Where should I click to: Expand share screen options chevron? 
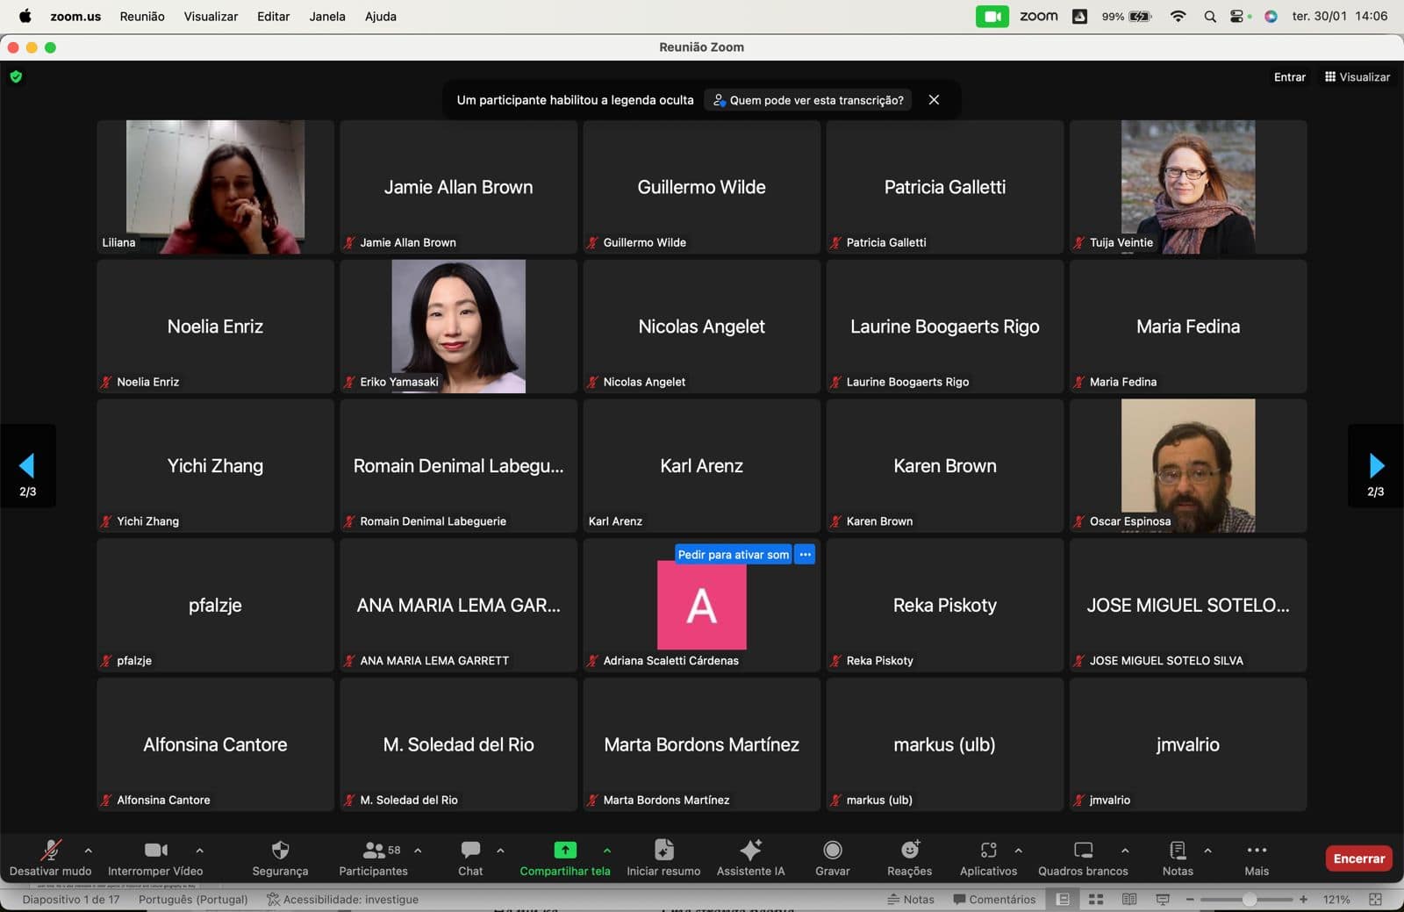coord(607,850)
